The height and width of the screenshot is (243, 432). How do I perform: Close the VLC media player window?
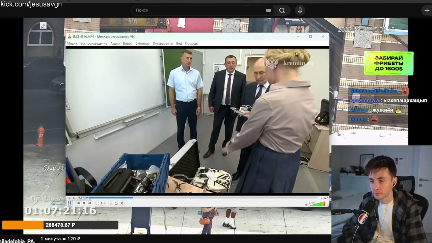323,36
